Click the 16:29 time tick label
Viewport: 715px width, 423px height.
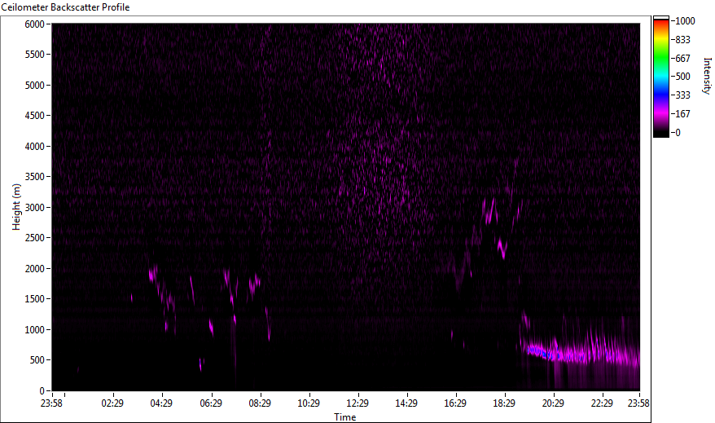pos(455,403)
